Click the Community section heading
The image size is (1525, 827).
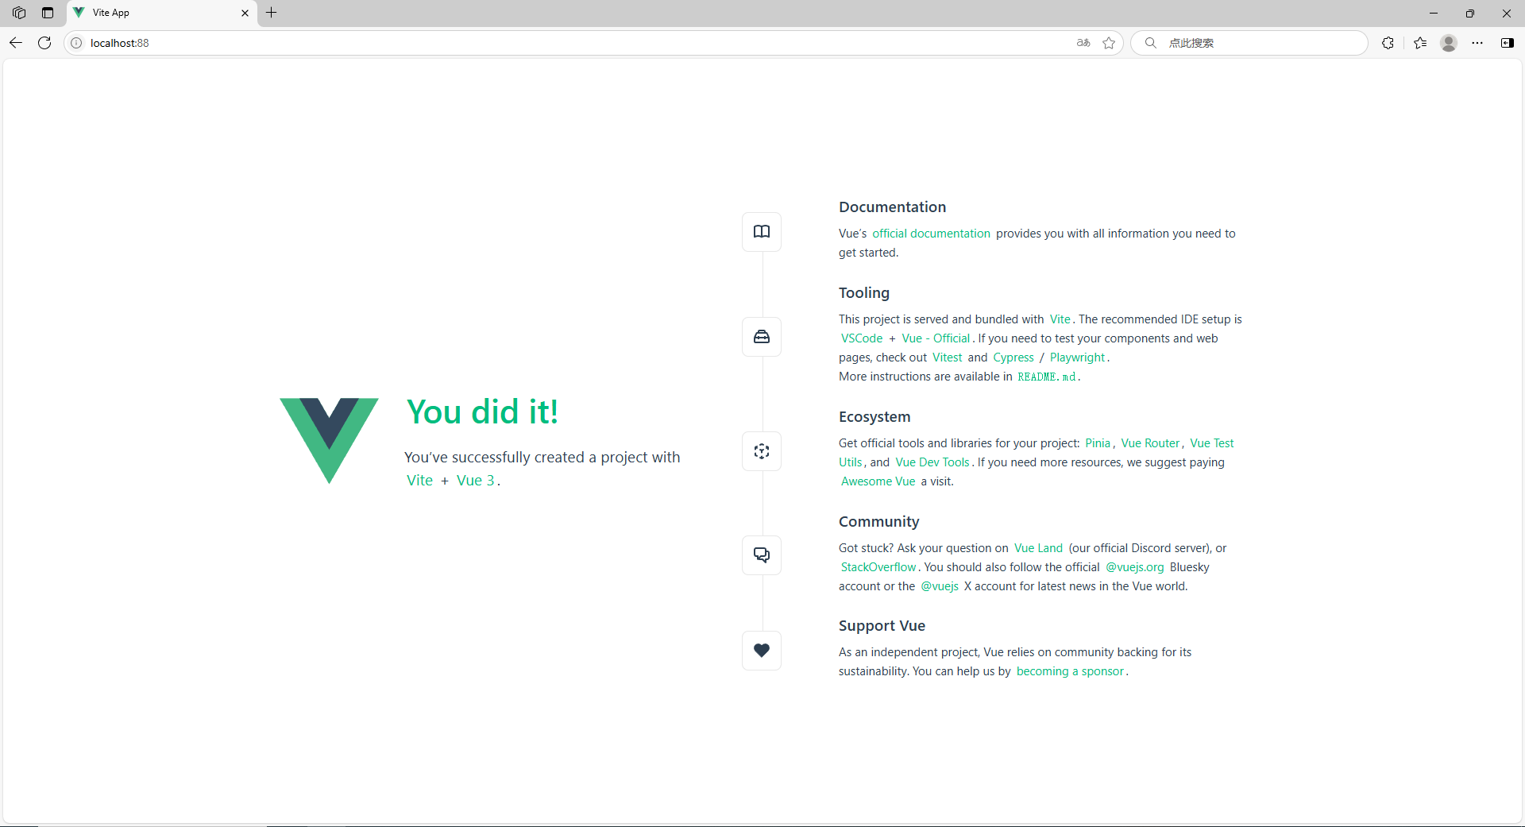tap(878, 522)
